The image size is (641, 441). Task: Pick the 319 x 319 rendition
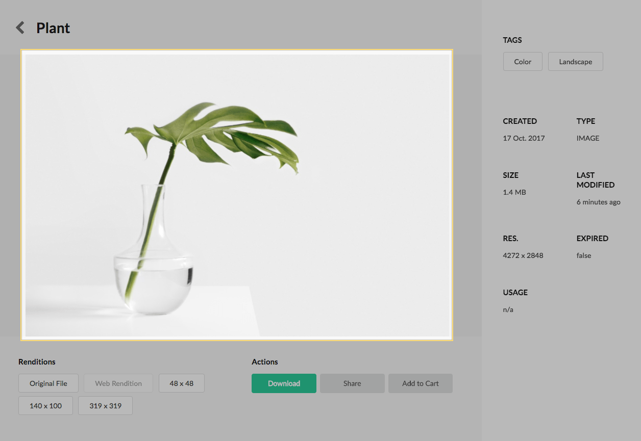point(105,406)
